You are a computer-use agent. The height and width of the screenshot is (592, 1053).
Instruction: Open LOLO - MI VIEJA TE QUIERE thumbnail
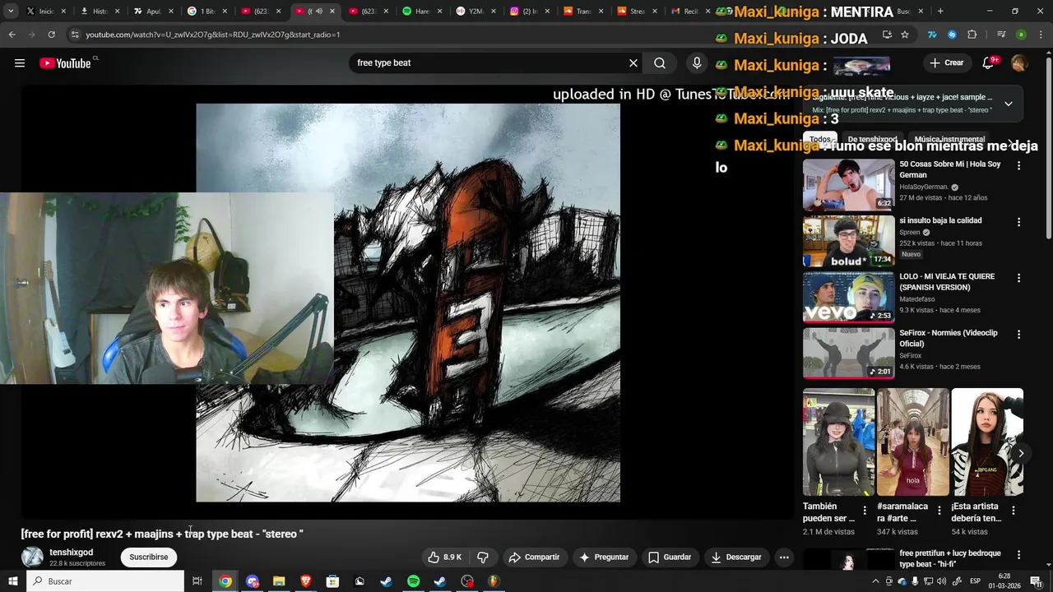coord(848,297)
